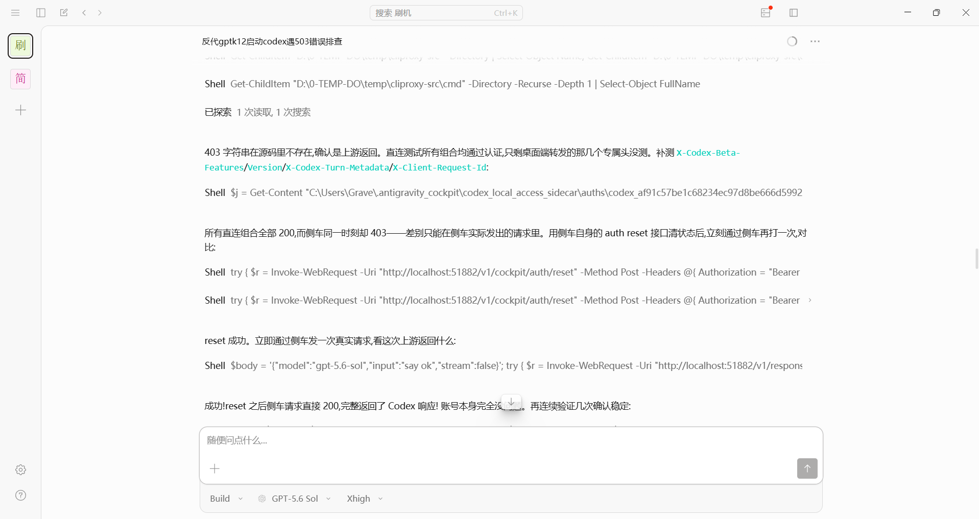
Task: Click the paragraph starting reset 成功
Action: click(x=330, y=341)
